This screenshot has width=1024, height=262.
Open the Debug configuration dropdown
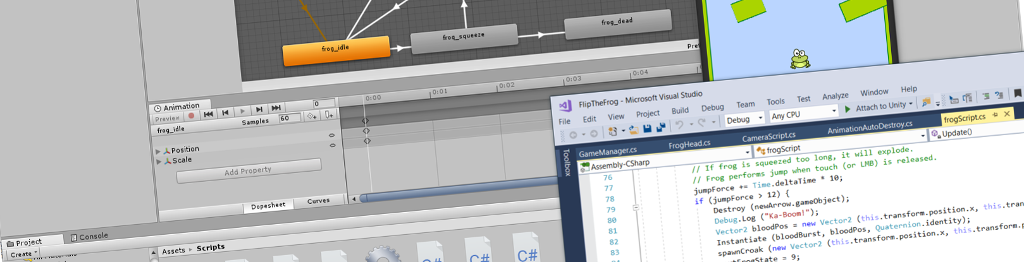tap(744, 119)
